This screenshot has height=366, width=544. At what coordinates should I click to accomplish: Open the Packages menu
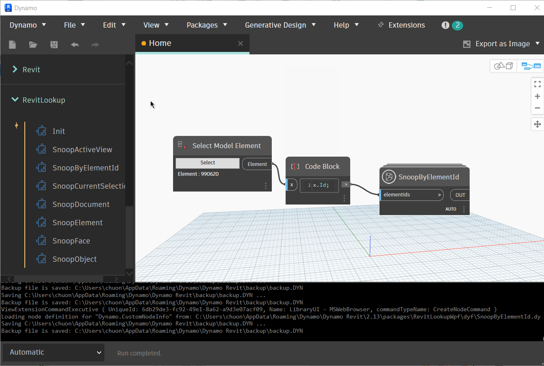(206, 25)
